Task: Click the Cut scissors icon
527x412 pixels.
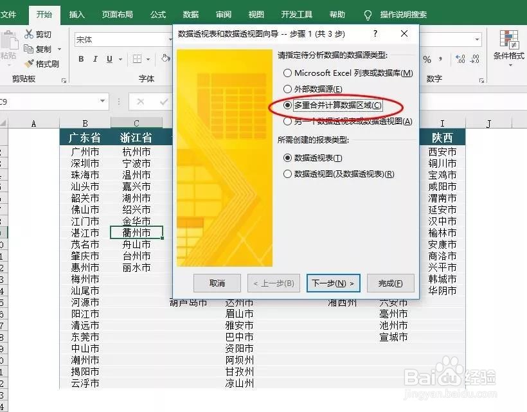Action: coord(28,34)
